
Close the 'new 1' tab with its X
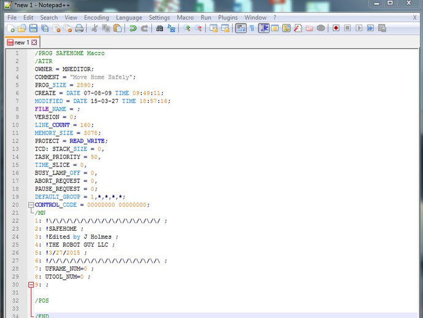click(x=34, y=42)
